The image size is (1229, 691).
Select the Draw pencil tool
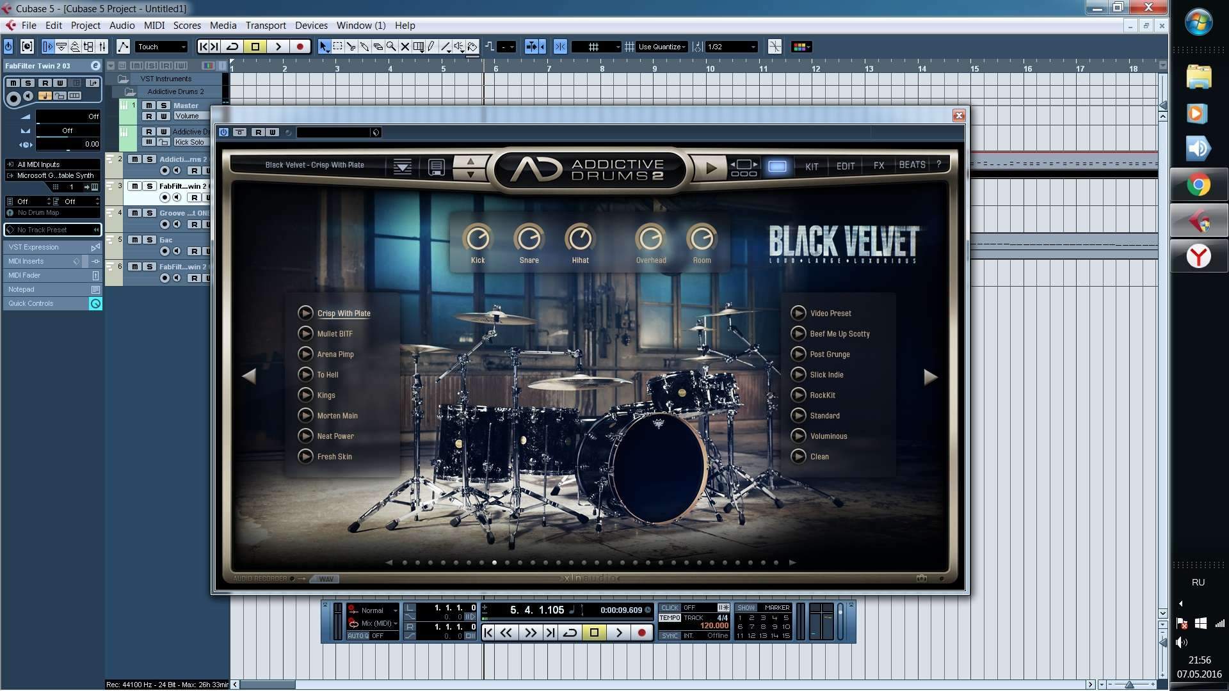click(x=432, y=47)
